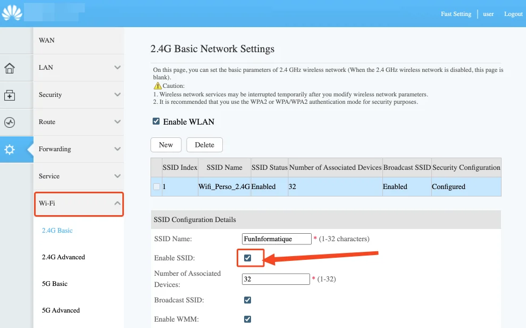Viewport: 526px width, 328px height.
Task: Disable the Enable WLAN checkbox
Action: coord(156,121)
